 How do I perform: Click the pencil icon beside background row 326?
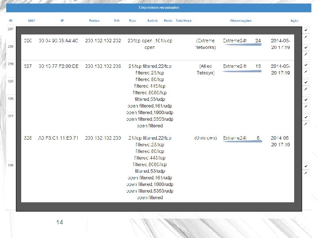(x=306, y=107)
